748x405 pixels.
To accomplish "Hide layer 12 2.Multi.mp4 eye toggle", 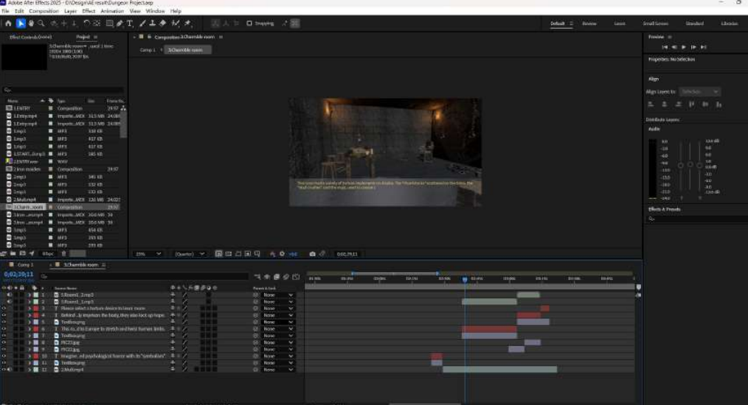I will (x=4, y=369).
